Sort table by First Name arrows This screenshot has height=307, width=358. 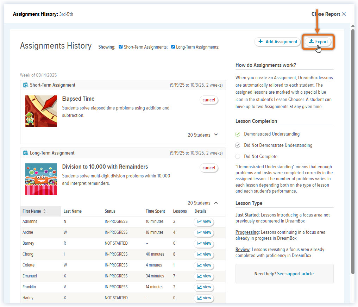coord(44,211)
